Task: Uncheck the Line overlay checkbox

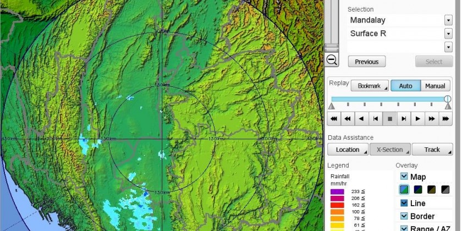Action: [404, 203]
